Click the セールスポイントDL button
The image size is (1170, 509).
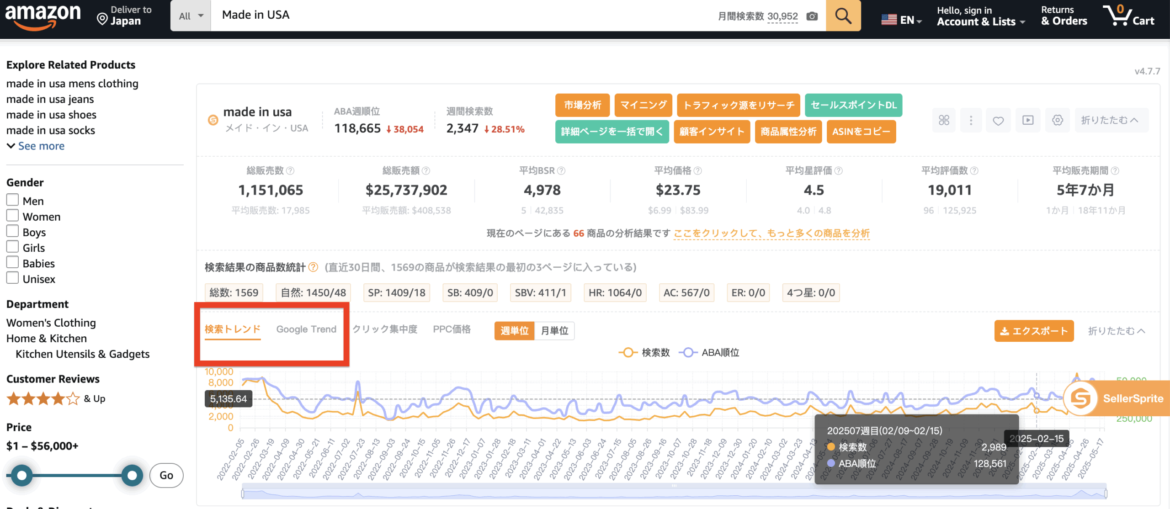tap(853, 105)
